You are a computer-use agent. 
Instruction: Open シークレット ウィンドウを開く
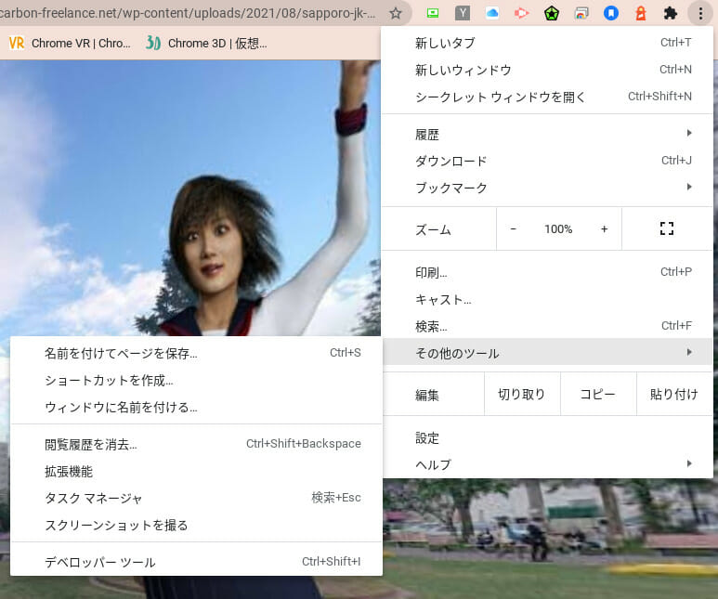(x=547, y=97)
